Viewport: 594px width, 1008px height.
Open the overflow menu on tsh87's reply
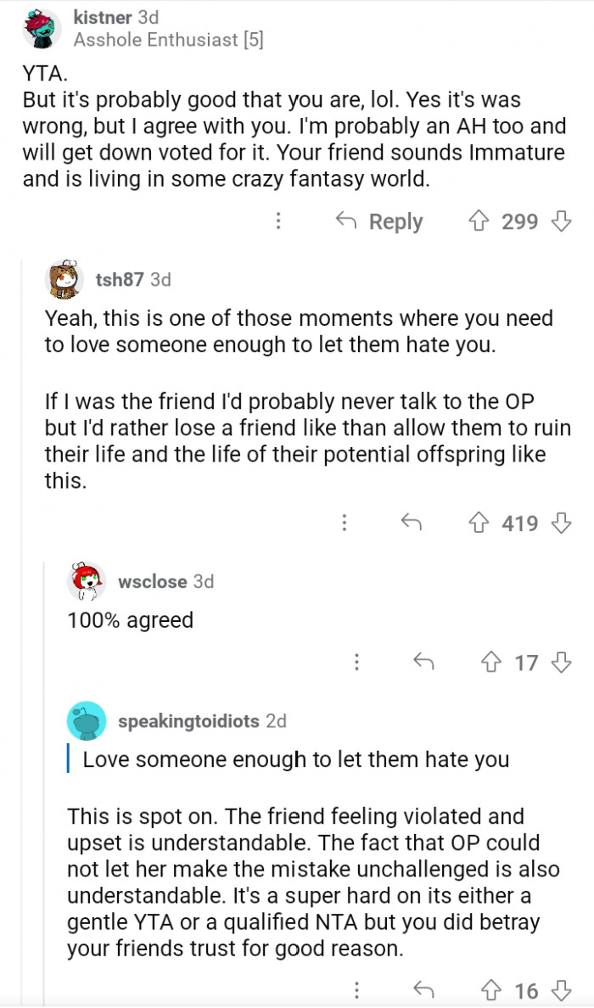tap(345, 524)
